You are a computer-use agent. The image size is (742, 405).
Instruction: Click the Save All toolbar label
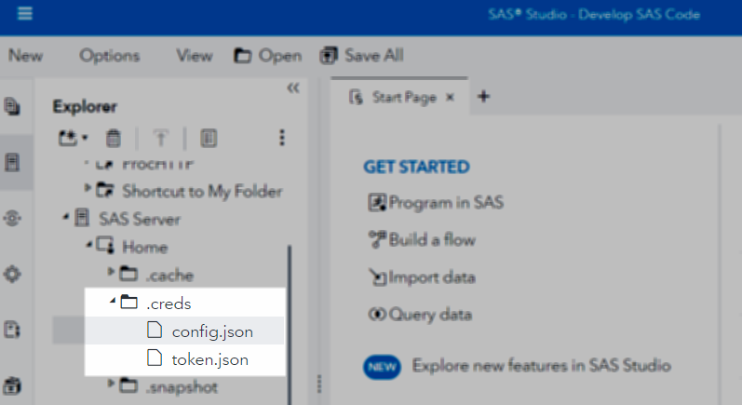[374, 56]
